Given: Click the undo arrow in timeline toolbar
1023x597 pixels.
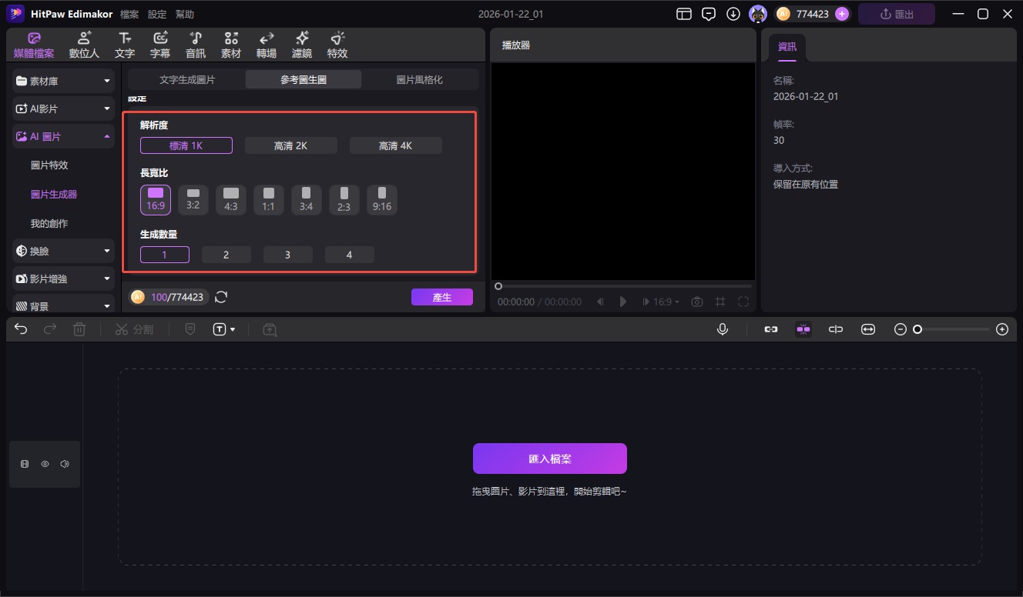Looking at the screenshot, I should pyautogui.click(x=21, y=329).
